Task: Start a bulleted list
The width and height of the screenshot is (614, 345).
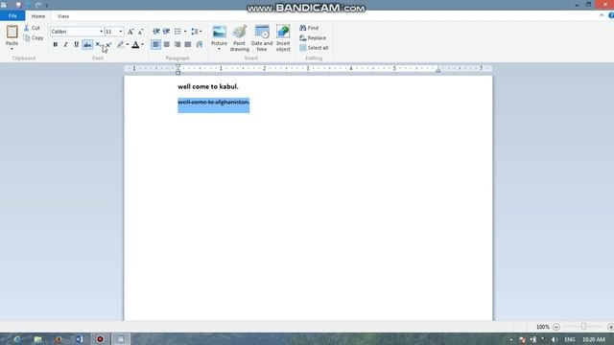Action: 177,32
